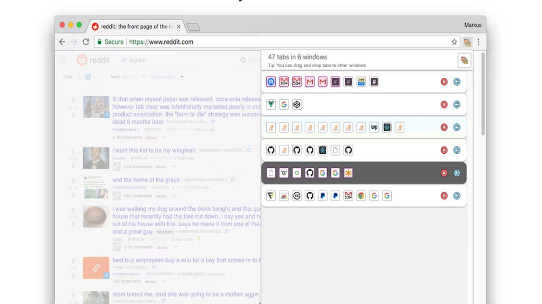Open Chrome's three-dot menu

tap(478, 42)
